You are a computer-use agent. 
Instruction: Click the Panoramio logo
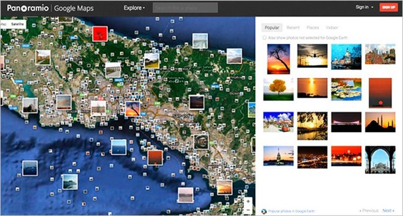[28, 8]
